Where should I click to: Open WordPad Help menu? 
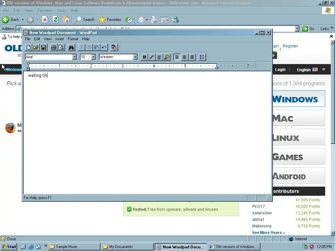pos(86,39)
